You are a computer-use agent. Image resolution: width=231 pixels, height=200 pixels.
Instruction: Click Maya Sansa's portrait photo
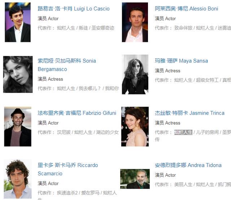pyautogui.click(x=135, y=75)
